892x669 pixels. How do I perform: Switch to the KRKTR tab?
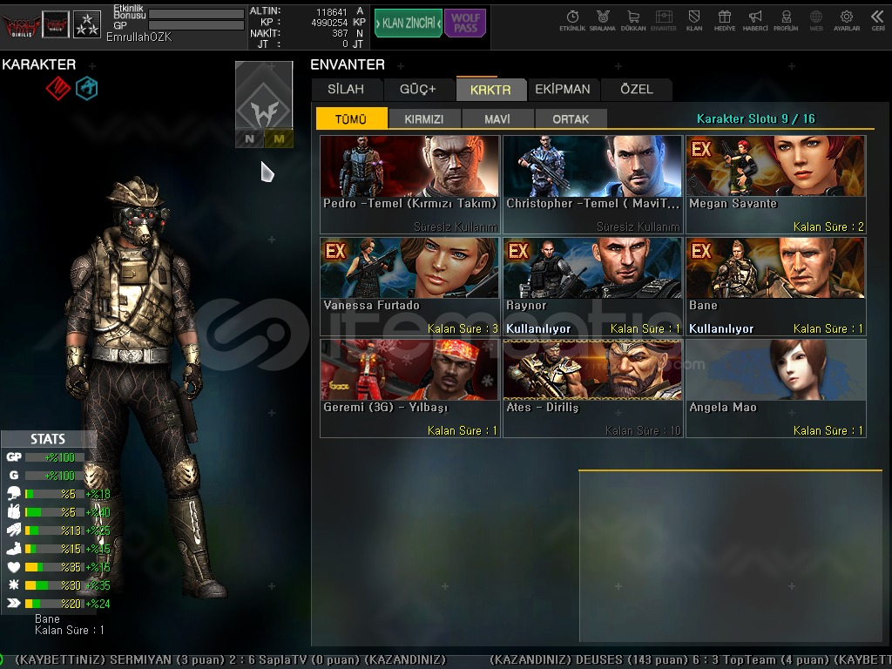[490, 90]
